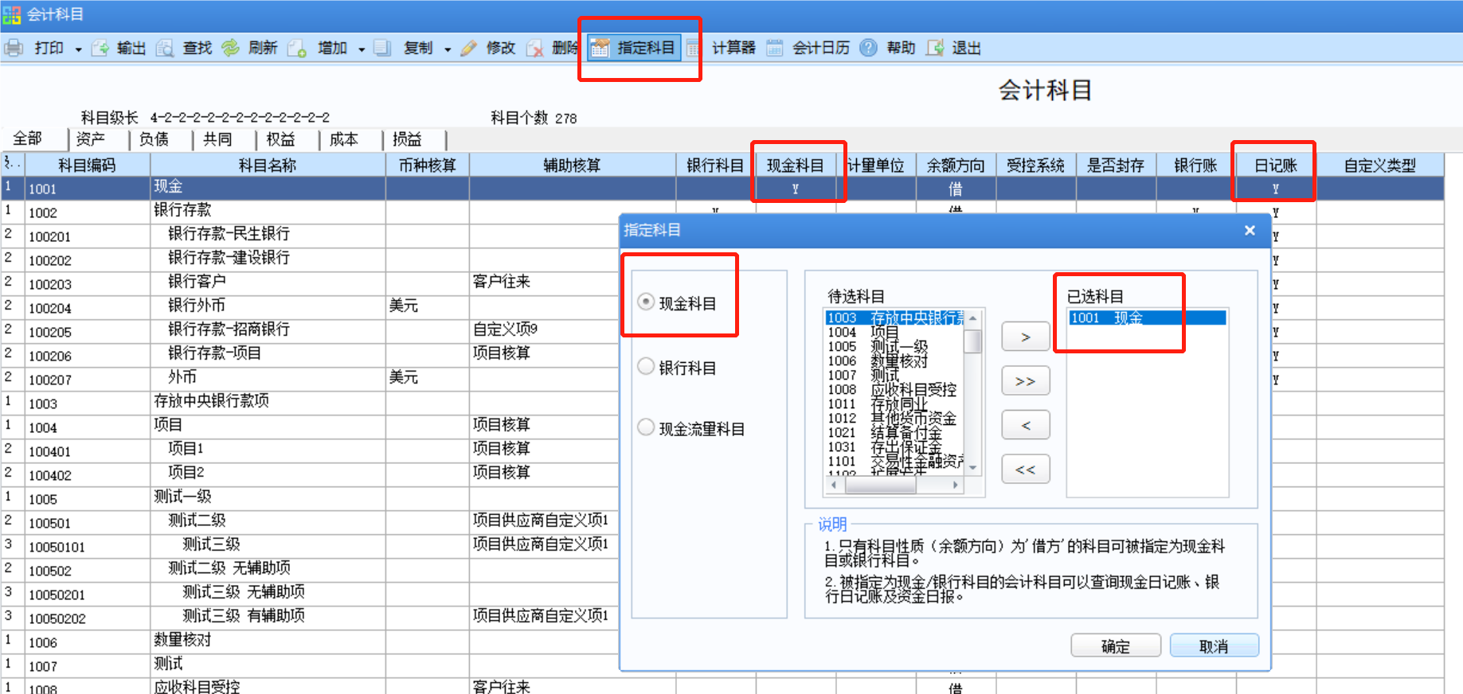Click the single right arrow > button
Image resolution: width=1463 pixels, height=694 pixels.
click(x=1026, y=337)
